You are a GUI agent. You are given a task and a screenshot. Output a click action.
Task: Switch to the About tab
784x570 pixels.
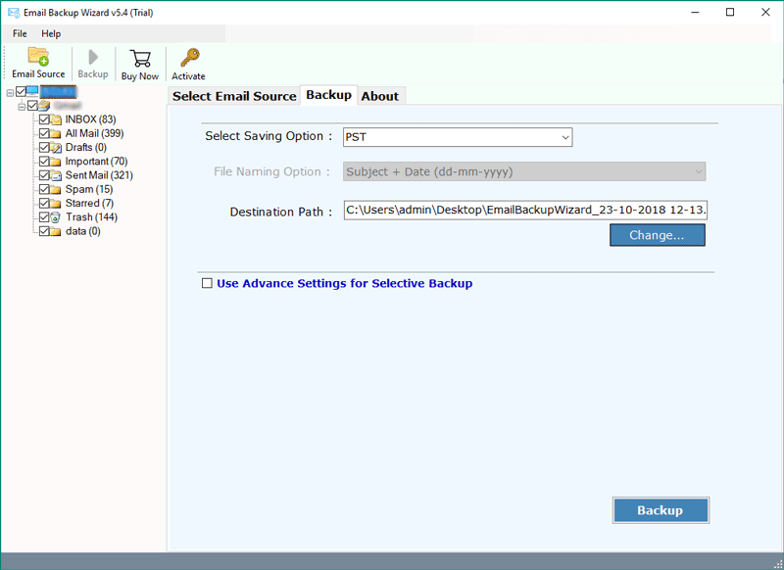(x=380, y=95)
